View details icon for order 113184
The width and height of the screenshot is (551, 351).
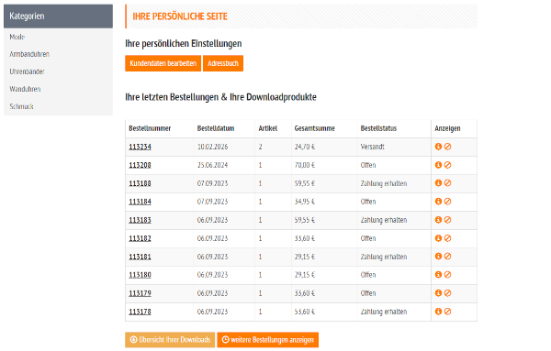[438, 202]
